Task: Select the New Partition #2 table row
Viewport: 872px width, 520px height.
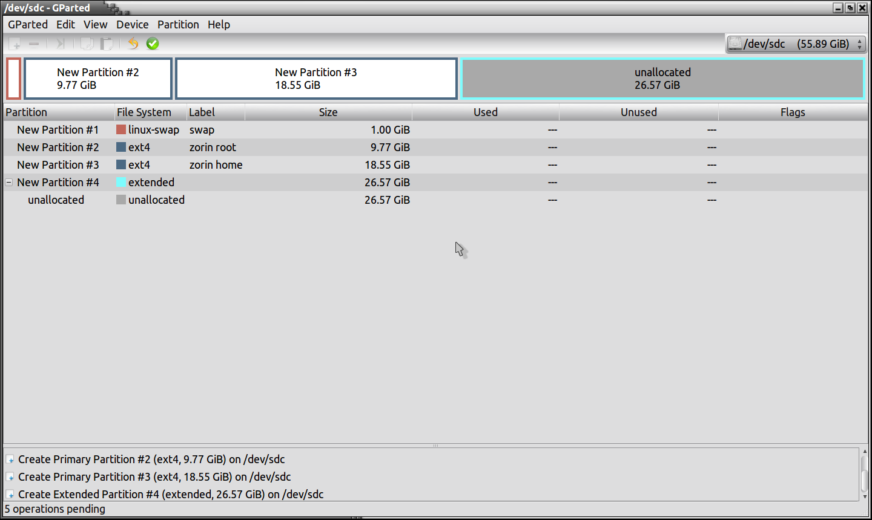Action: (x=58, y=147)
